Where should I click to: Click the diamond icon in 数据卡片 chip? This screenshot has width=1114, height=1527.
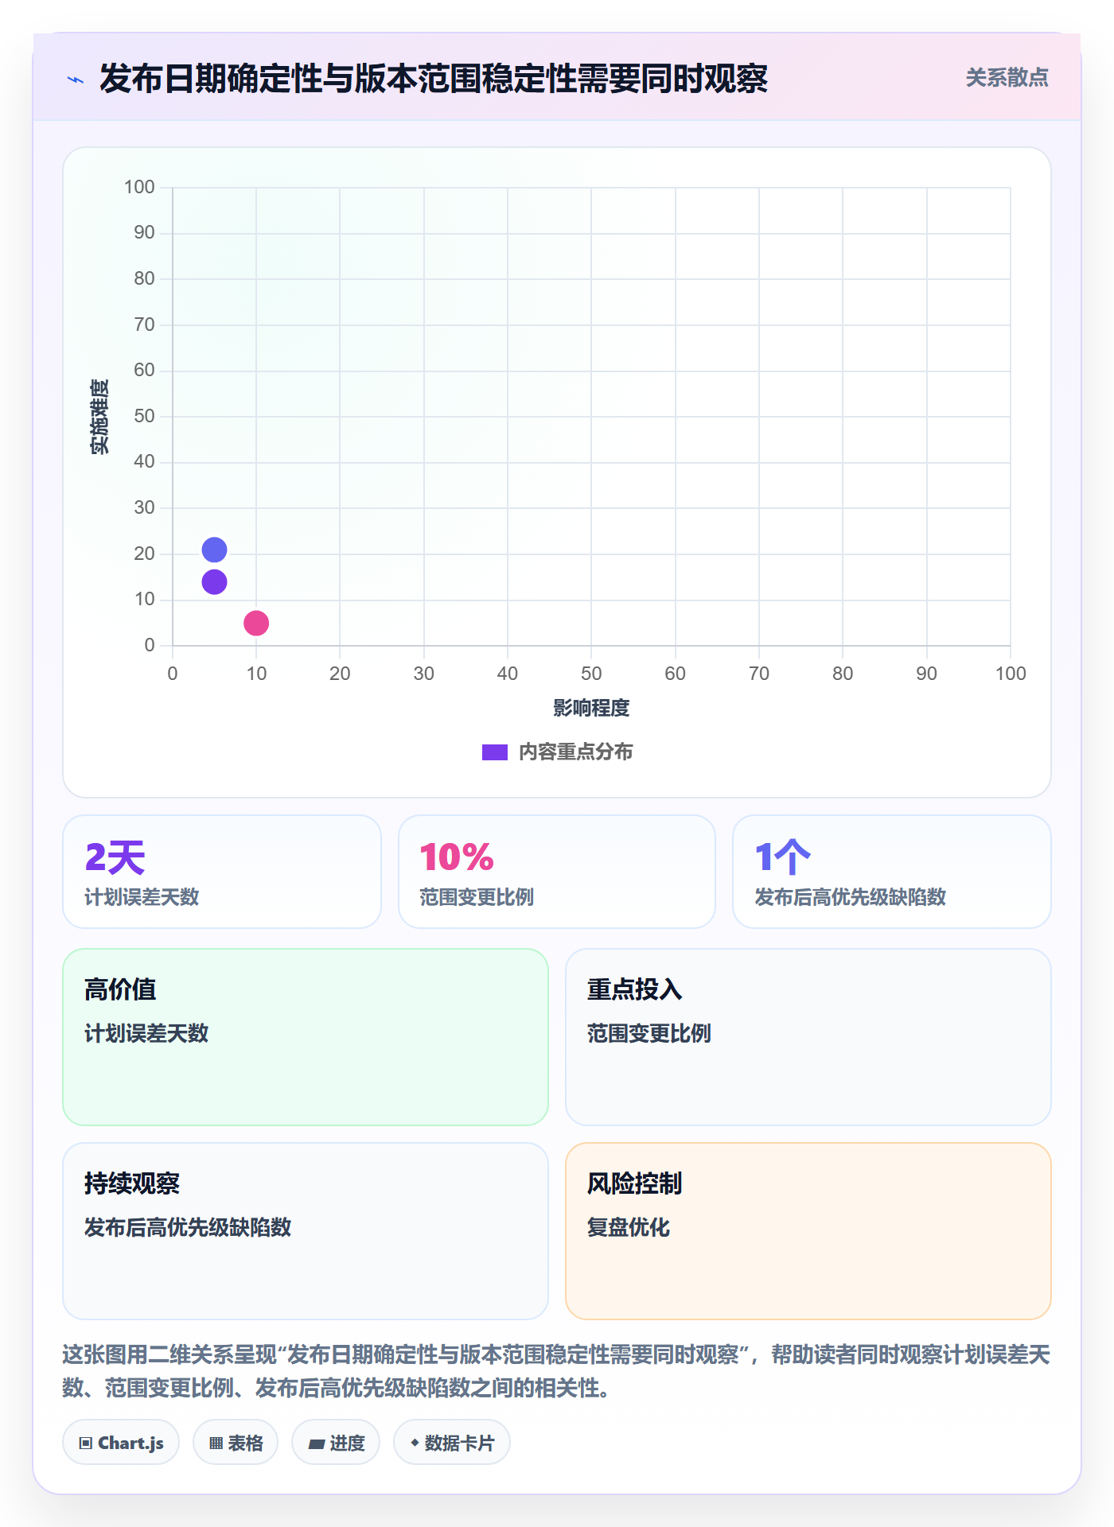click(x=415, y=1443)
